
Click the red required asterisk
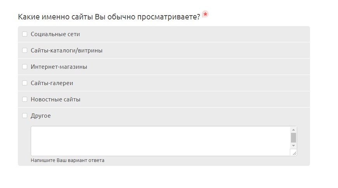[205, 14]
